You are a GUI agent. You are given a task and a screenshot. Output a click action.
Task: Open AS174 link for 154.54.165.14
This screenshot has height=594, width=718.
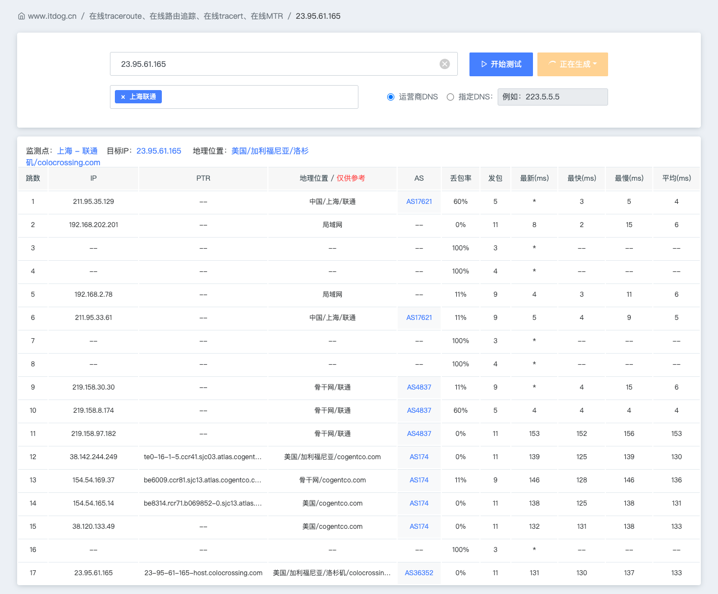click(x=419, y=503)
